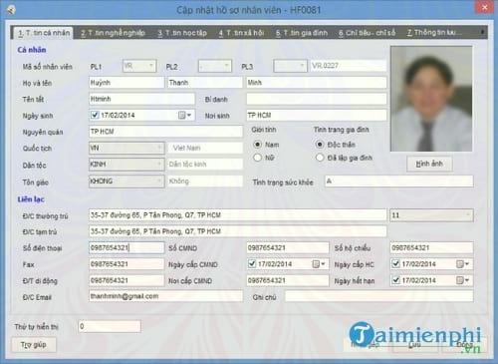
Task: Switch to T.tin học tập tab
Action: 182,33
